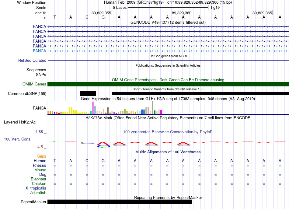The image size is (289, 209).
Task: Open 'Repeating Elements by RepeatMasker' title
Action: tap(168, 197)
